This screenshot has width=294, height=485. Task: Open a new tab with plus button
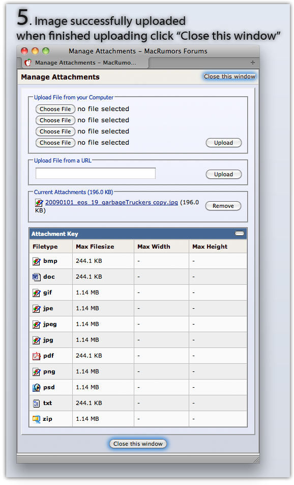(x=253, y=63)
